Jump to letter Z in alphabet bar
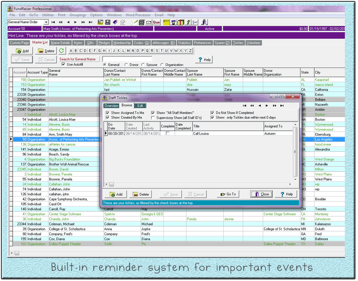 [190, 51]
